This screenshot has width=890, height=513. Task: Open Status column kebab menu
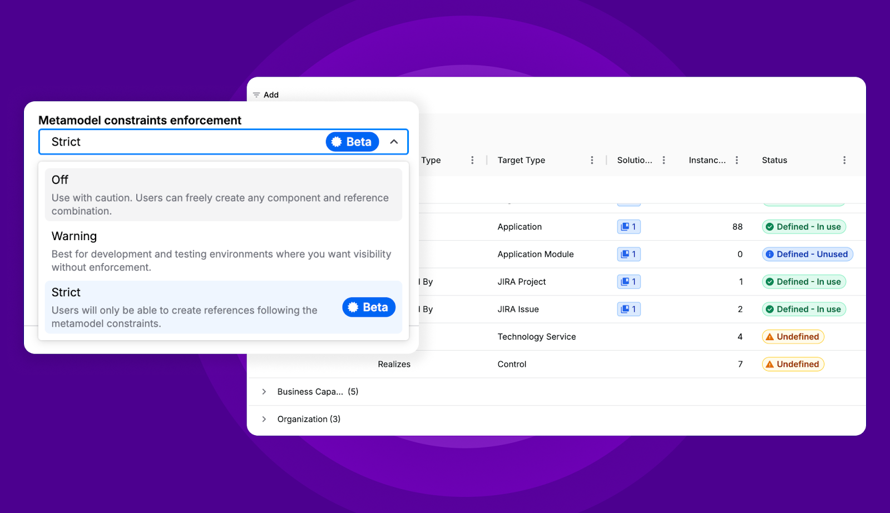(844, 160)
